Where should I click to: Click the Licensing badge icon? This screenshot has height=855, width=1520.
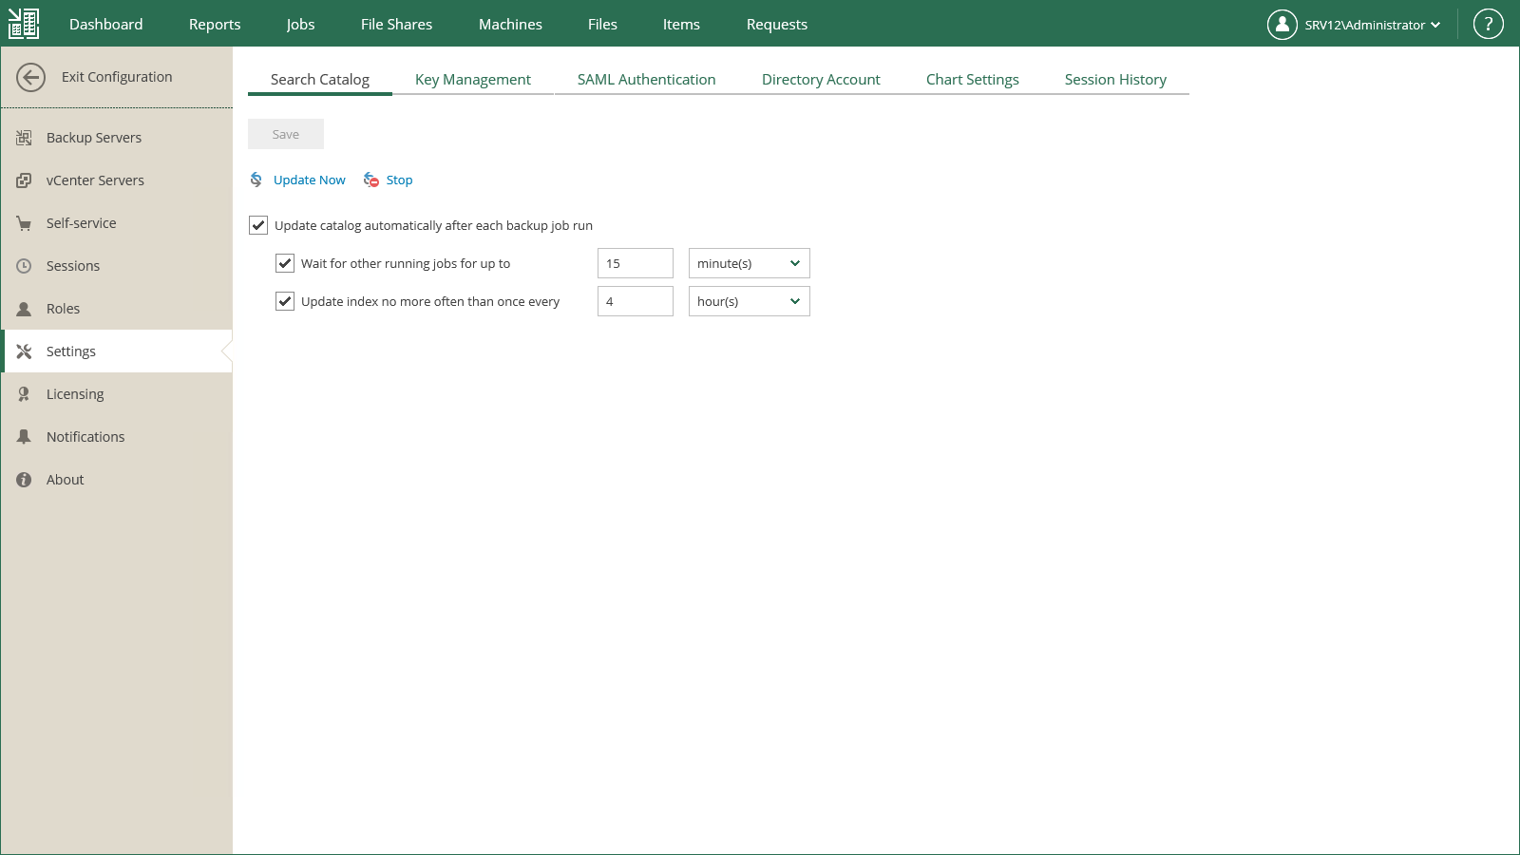tap(24, 394)
